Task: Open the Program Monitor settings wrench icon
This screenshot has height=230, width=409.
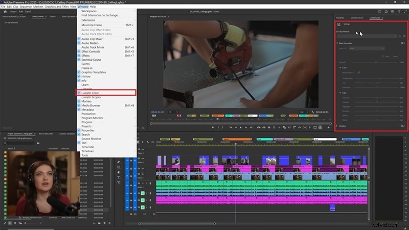Action: (x=313, y=112)
